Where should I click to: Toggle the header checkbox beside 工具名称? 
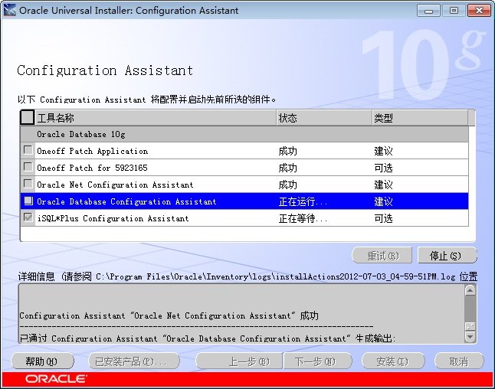27,117
